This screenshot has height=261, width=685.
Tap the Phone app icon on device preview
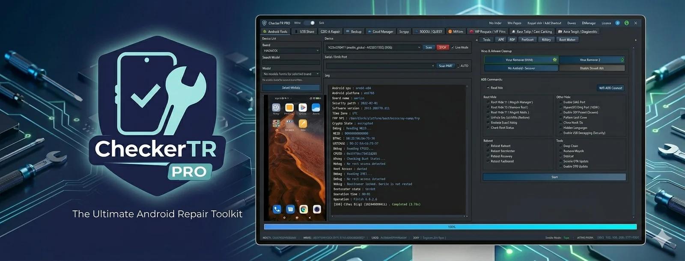tap(277, 209)
